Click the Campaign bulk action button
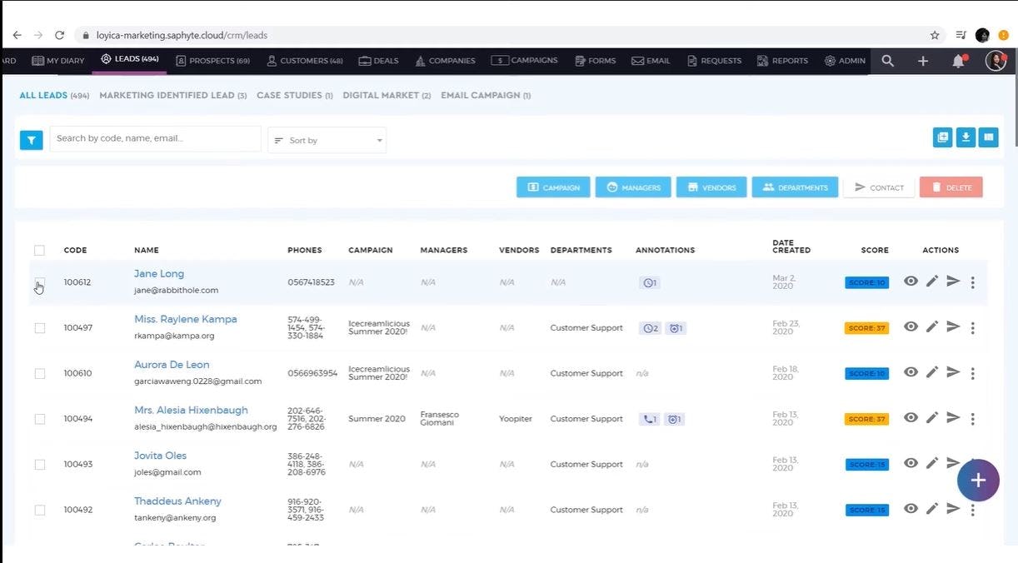Image resolution: width=1018 pixels, height=563 pixels. click(553, 187)
